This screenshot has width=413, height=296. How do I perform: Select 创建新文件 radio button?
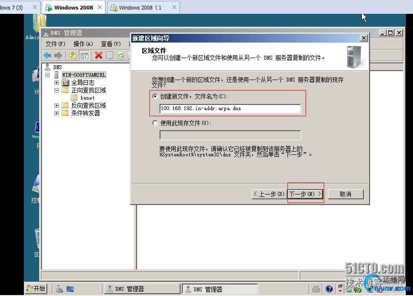[155, 96]
